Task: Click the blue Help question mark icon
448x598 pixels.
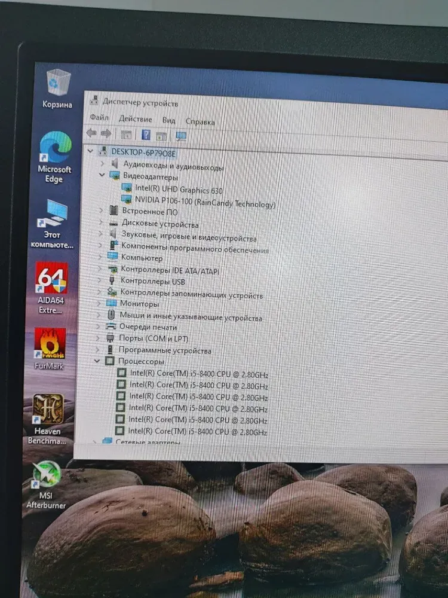Action: coord(146,135)
